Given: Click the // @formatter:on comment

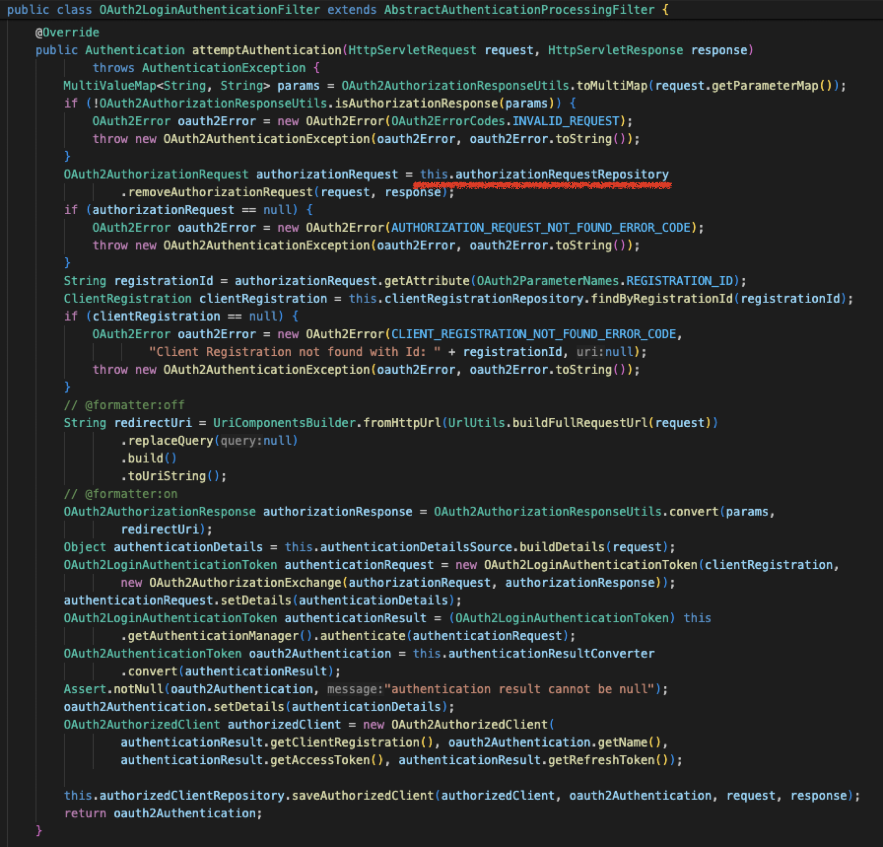Looking at the screenshot, I should pyautogui.click(x=120, y=494).
